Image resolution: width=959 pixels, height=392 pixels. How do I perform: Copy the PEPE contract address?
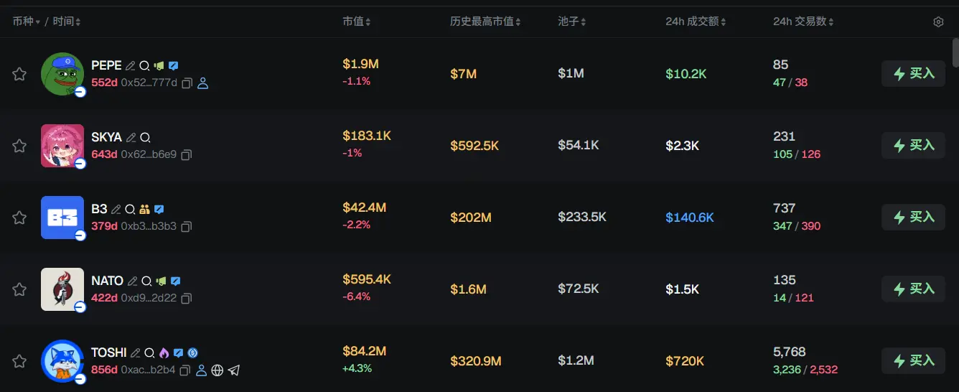pyautogui.click(x=187, y=83)
